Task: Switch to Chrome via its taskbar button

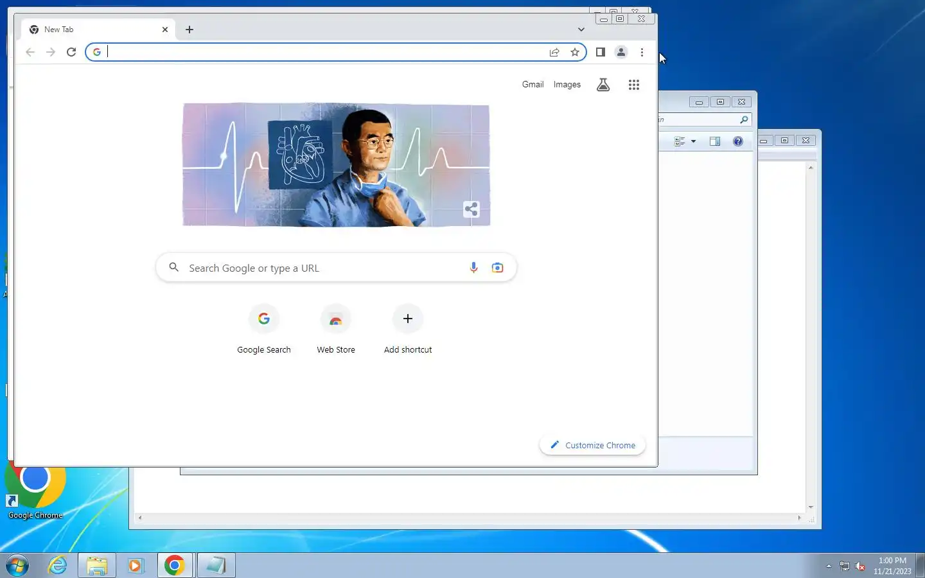Action: [x=175, y=565]
